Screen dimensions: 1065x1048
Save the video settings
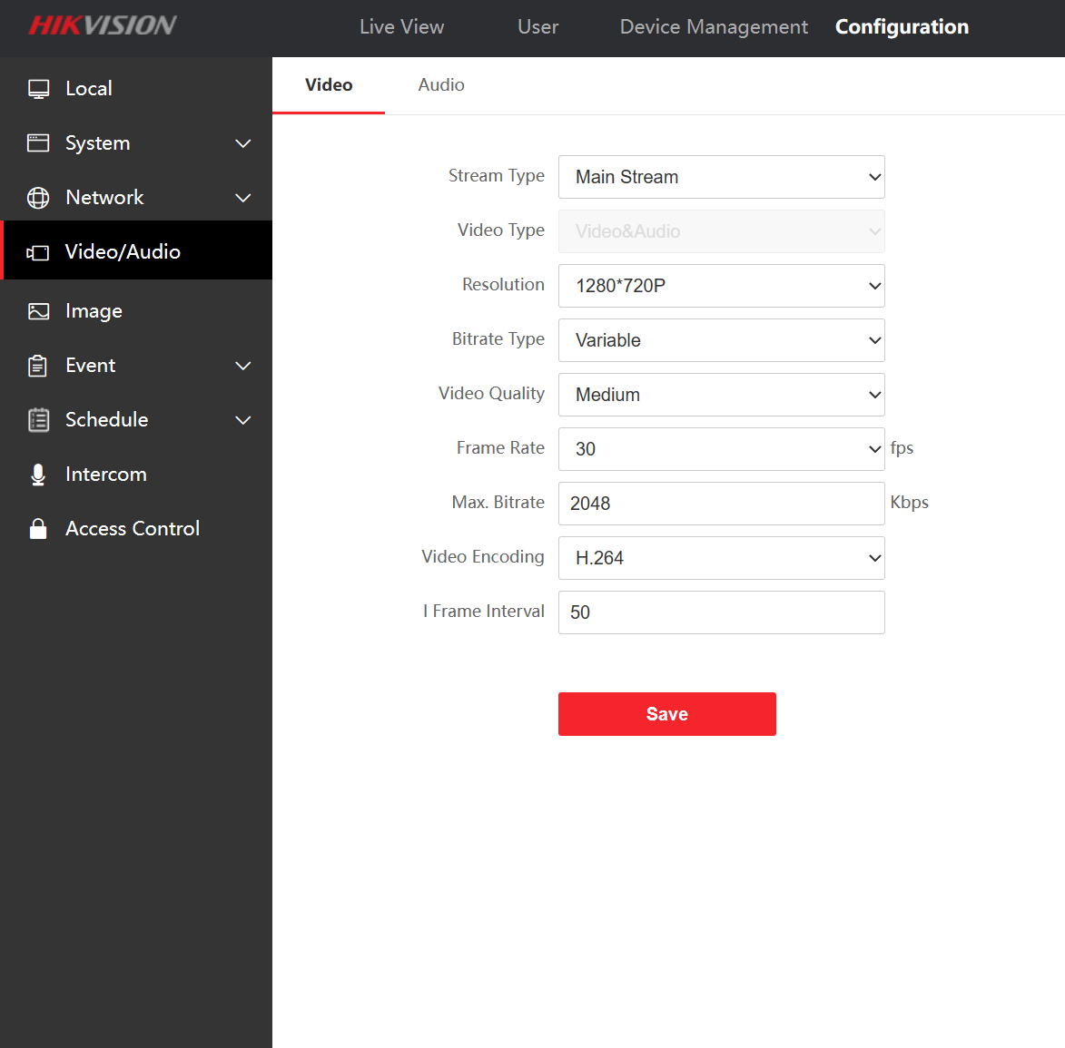pos(666,714)
